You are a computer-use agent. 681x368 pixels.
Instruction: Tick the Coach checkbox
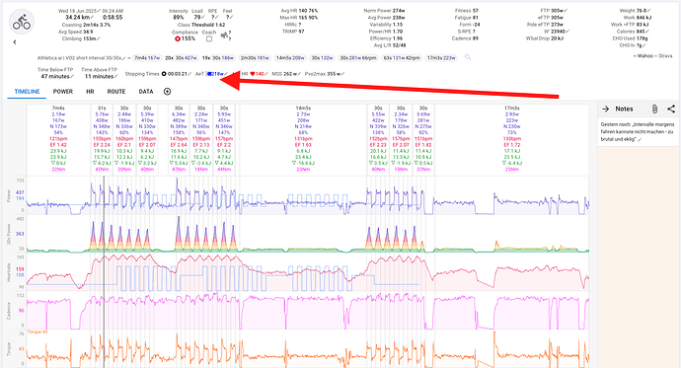[209, 38]
